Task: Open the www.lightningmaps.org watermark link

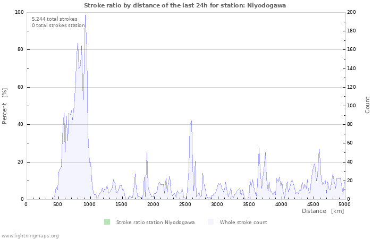Action: (x=30, y=235)
